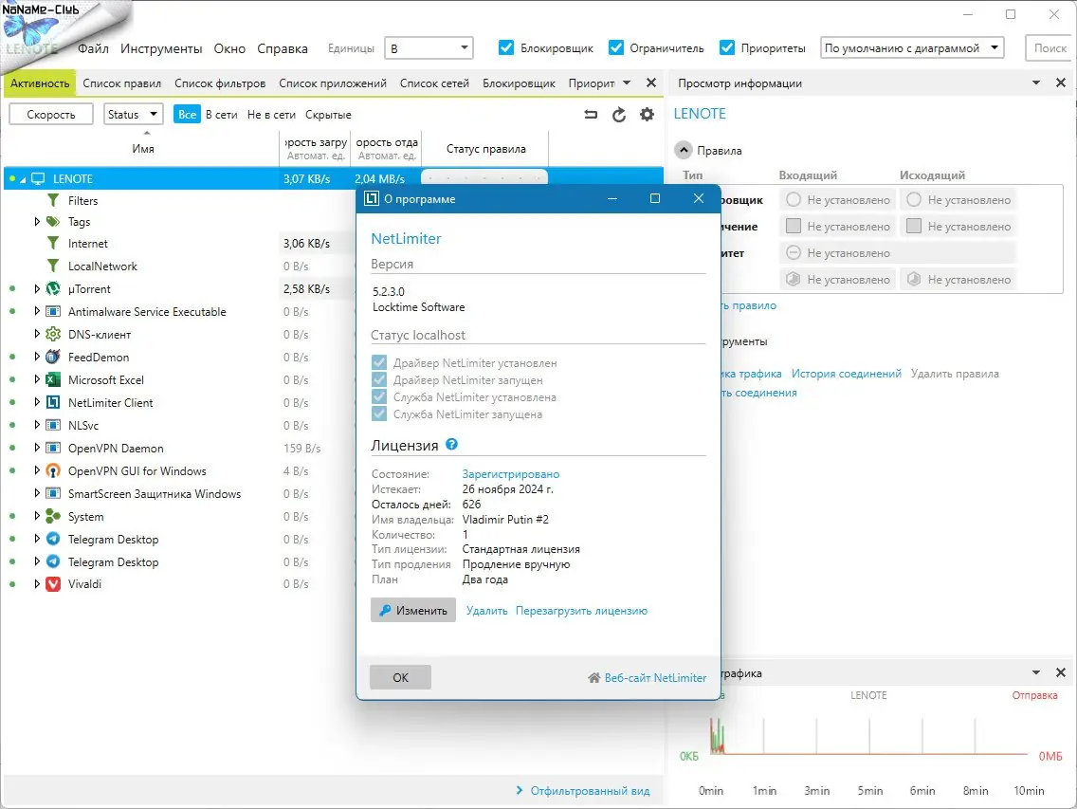Open the Просмотр информации panel menu arrow

(1036, 83)
